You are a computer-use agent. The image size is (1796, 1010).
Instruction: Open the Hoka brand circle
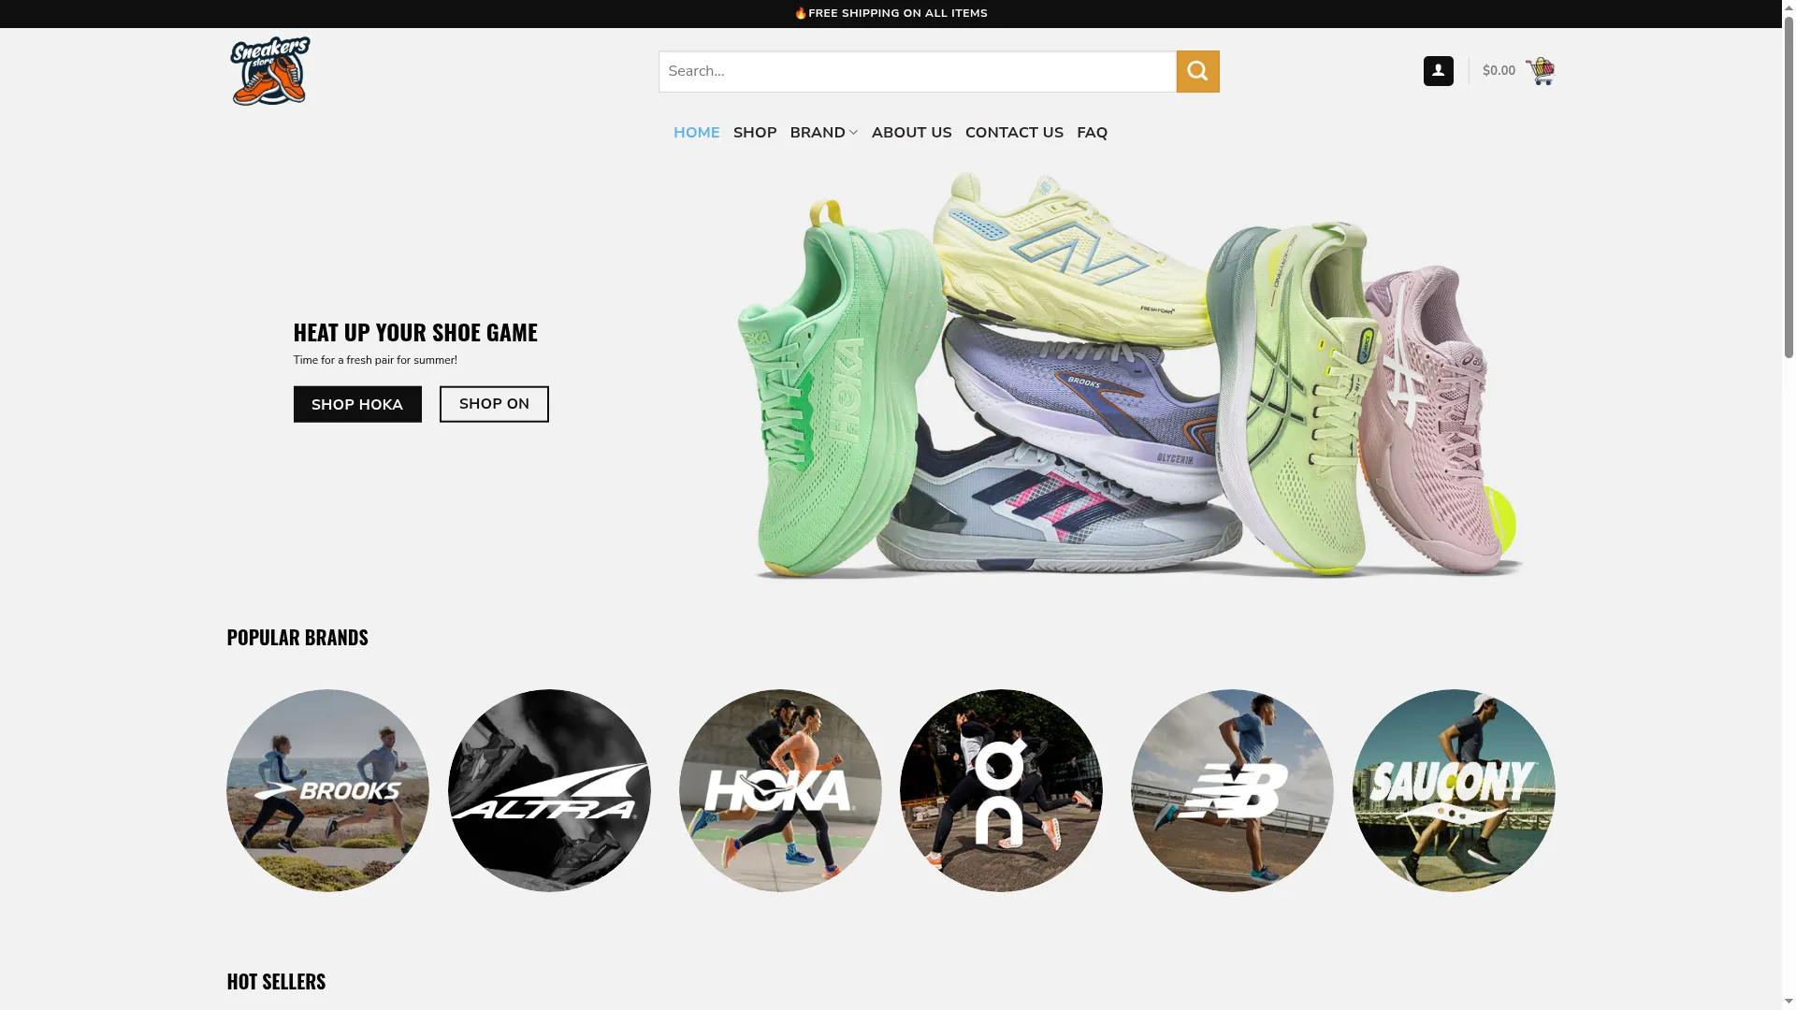pos(780,790)
